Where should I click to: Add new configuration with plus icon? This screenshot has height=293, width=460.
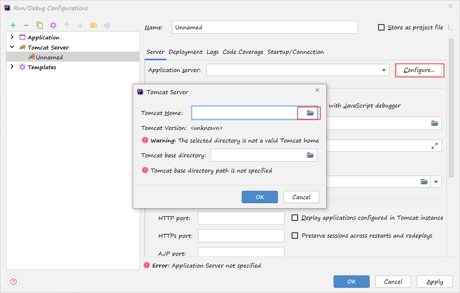[13, 25]
